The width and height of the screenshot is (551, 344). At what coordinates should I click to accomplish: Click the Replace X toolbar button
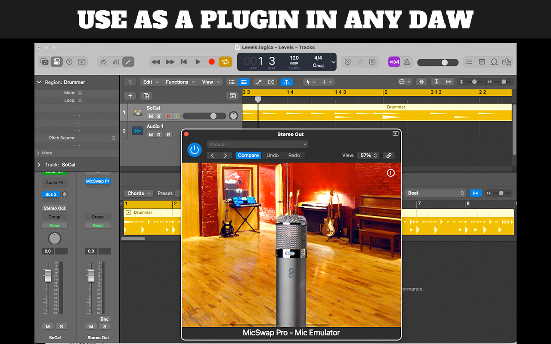pos(347,62)
